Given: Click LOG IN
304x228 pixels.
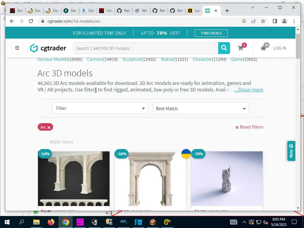Looking at the screenshot, I should (x=280, y=48).
